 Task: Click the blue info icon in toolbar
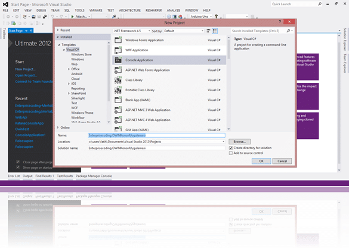click(169, 17)
